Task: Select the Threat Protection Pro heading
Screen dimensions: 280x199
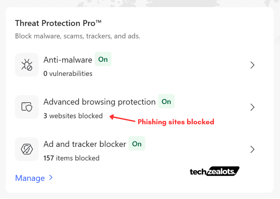Action: pos(58,23)
